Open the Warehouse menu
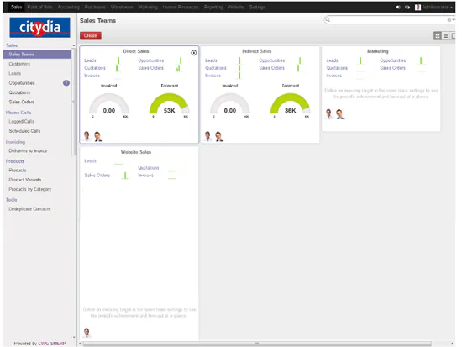 pyautogui.click(x=122, y=7)
